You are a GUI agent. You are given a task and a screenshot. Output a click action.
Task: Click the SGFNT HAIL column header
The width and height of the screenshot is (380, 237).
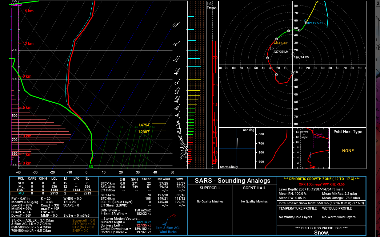[254, 188]
